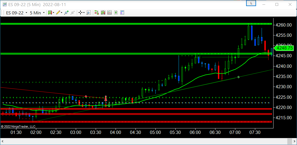Click the 01:30 time axis label
The image size is (297, 145).
[16, 132]
